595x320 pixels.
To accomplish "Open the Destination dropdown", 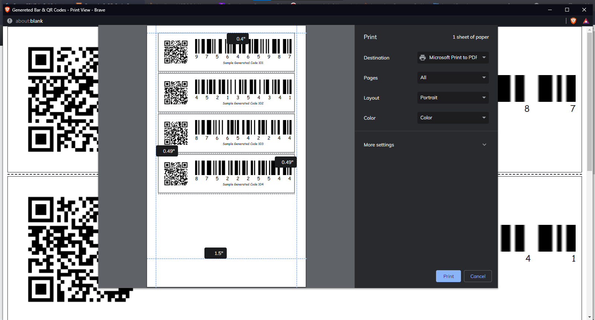I will pyautogui.click(x=453, y=58).
